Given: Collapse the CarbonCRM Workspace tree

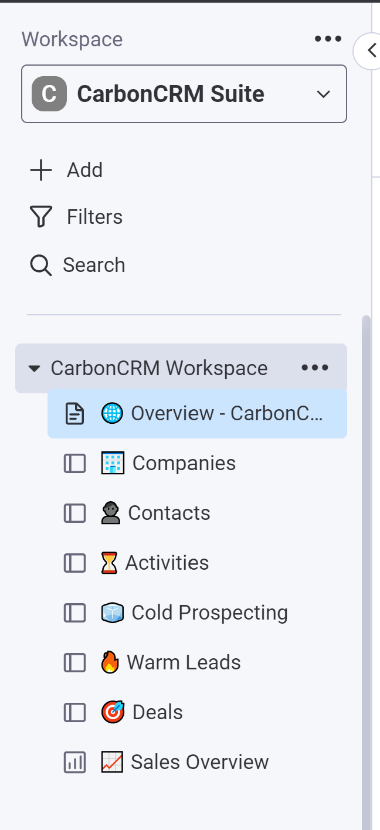Looking at the screenshot, I should pyautogui.click(x=35, y=369).
